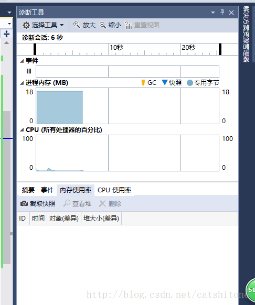
Task: Sort by the 时间 column header
Action: tap(38, 219)
